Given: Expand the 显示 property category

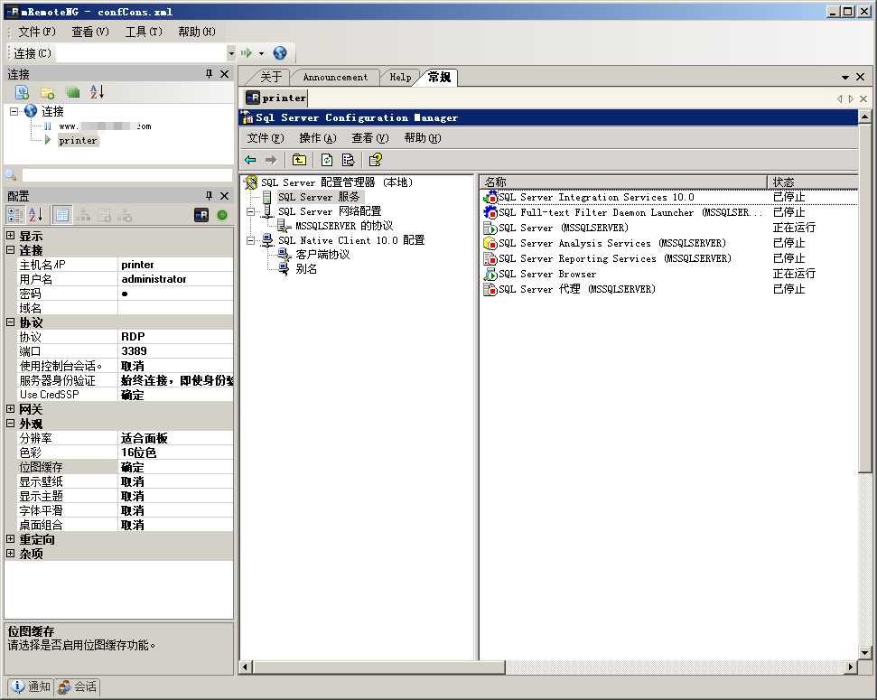Looking at the screenshot, I should [11, 235].
